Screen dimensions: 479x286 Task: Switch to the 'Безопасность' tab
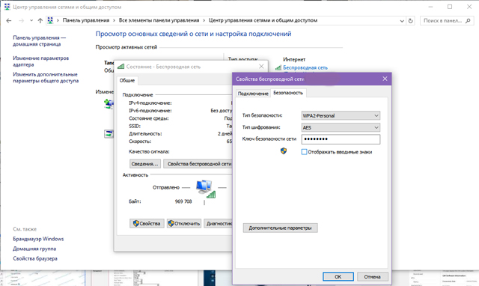tap(288, 93)
